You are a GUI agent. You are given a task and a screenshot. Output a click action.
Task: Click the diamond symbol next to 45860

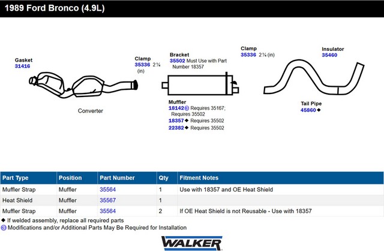[x=319, y=110]
